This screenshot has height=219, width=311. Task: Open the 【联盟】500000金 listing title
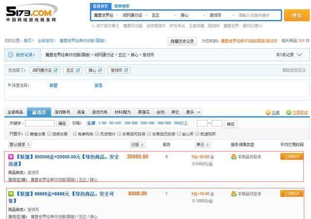coord(64,161)
